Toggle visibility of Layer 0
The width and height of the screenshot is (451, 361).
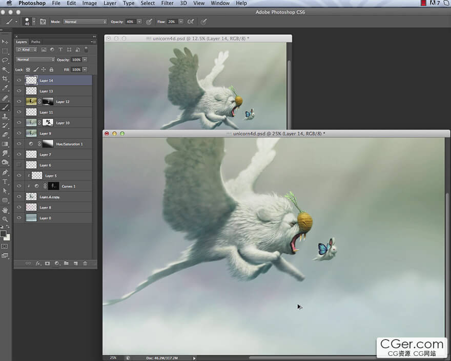(19, 218)
